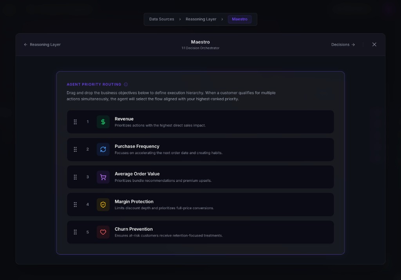Image resolution: width=401 pixels, height=280 pixels.
Task: Grab the drag handle for Revenue
Action: [x=75, y=122]
